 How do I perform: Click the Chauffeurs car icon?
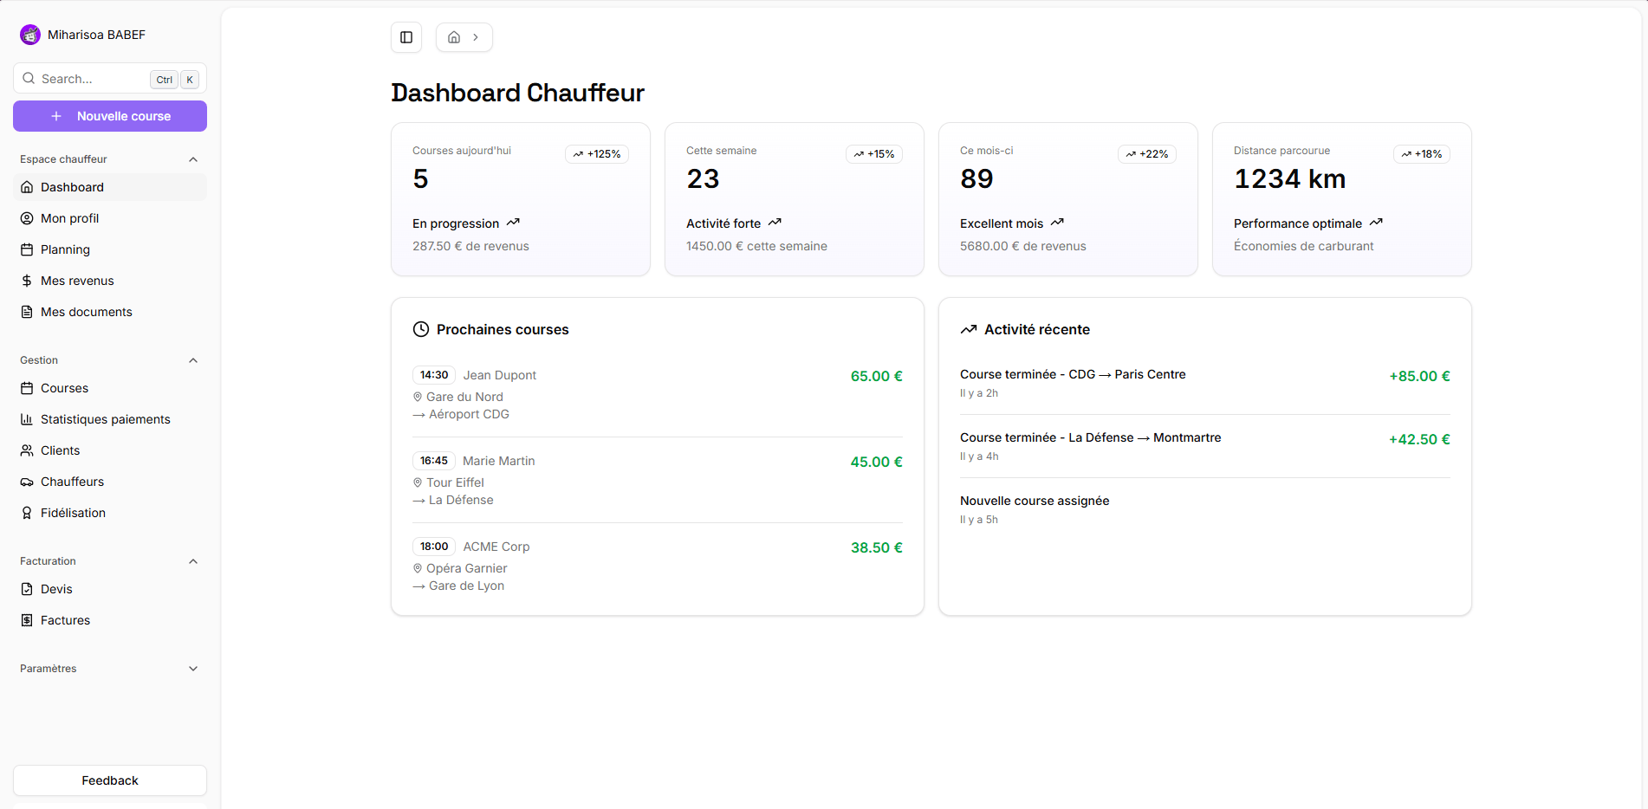(x=27, y=482)
